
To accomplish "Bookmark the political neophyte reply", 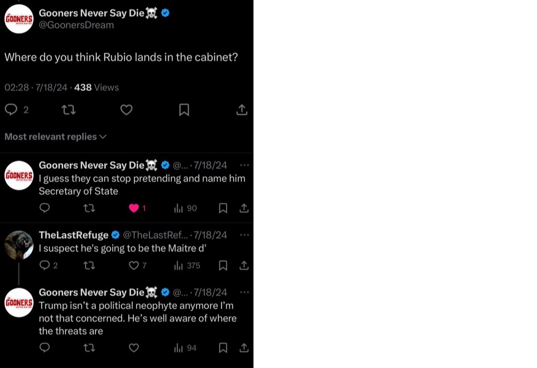I will (223, 347).
